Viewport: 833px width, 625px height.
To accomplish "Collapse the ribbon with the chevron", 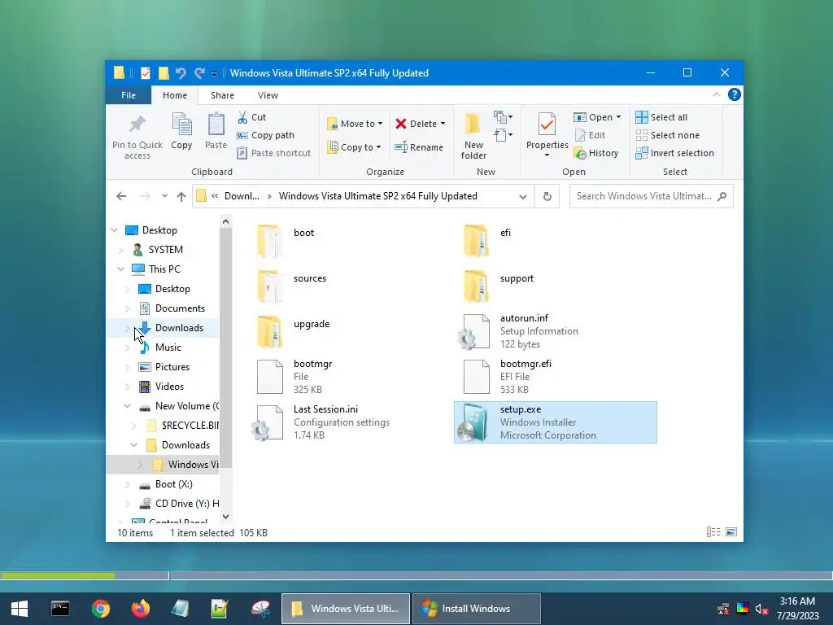I will (717, 94).
